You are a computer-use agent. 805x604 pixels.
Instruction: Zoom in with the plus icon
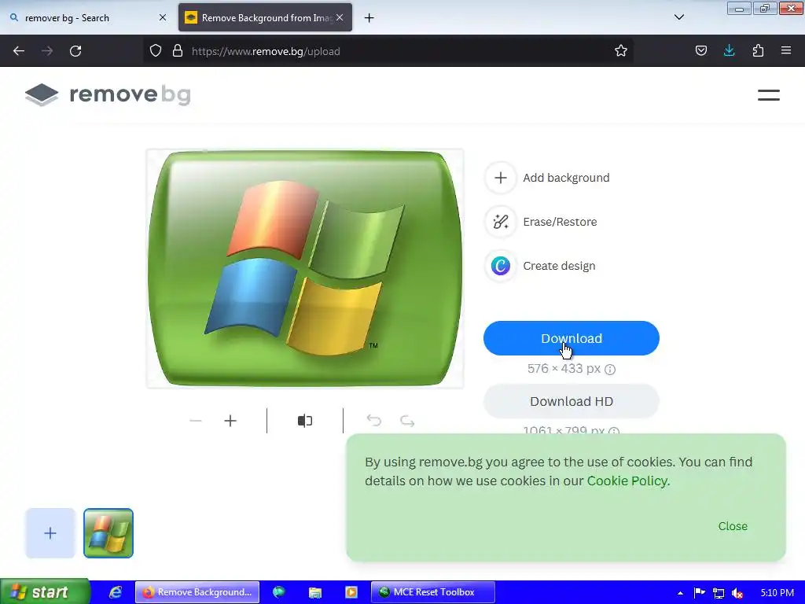(x=230, y=422)
